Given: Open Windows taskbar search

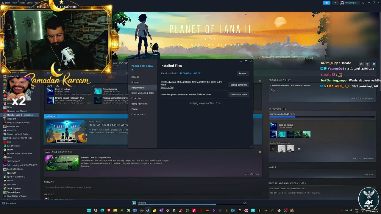Looking at the screenshot, I should pyautogui.click(x=96, y=210).
